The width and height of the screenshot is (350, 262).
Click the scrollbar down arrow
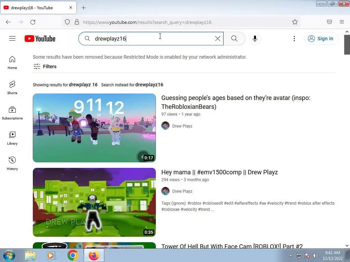[347, 246]
